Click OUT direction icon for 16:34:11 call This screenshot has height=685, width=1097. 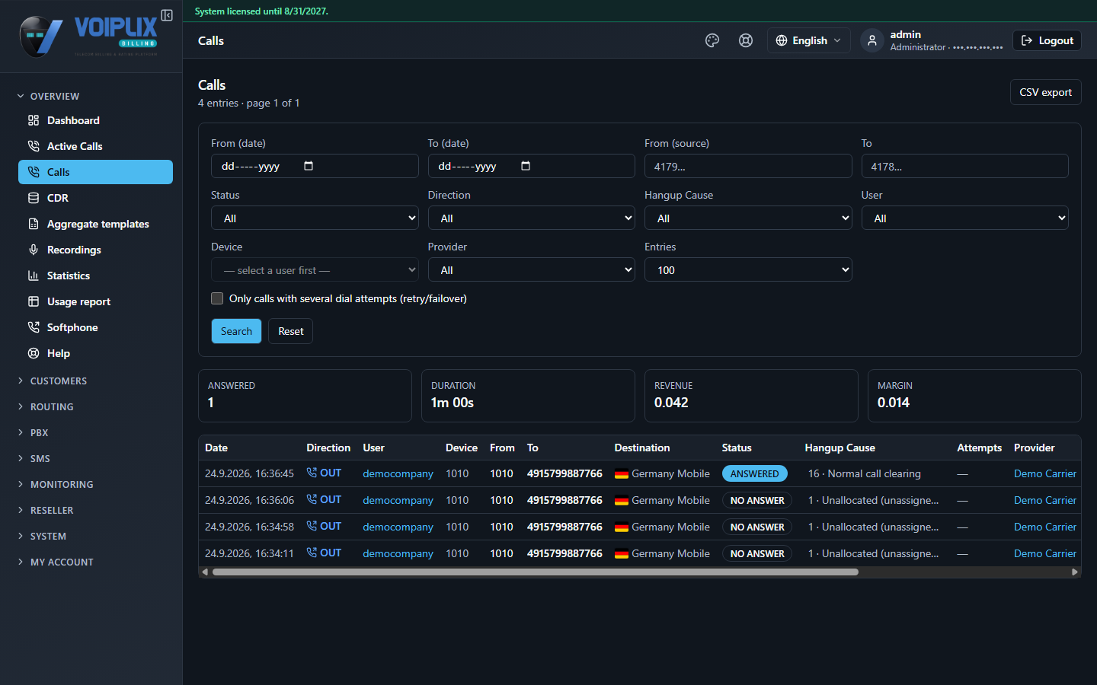312,553
